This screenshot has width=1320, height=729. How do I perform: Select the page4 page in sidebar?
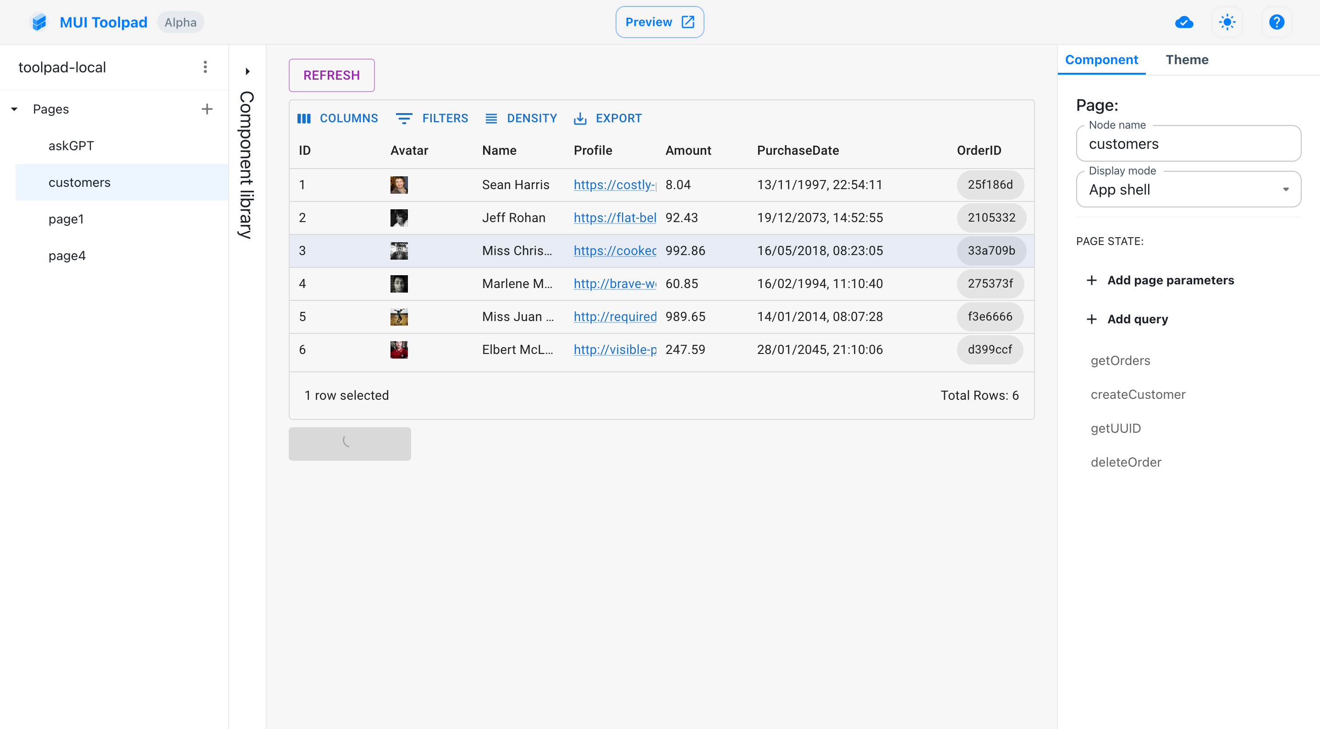coord(67,256)
